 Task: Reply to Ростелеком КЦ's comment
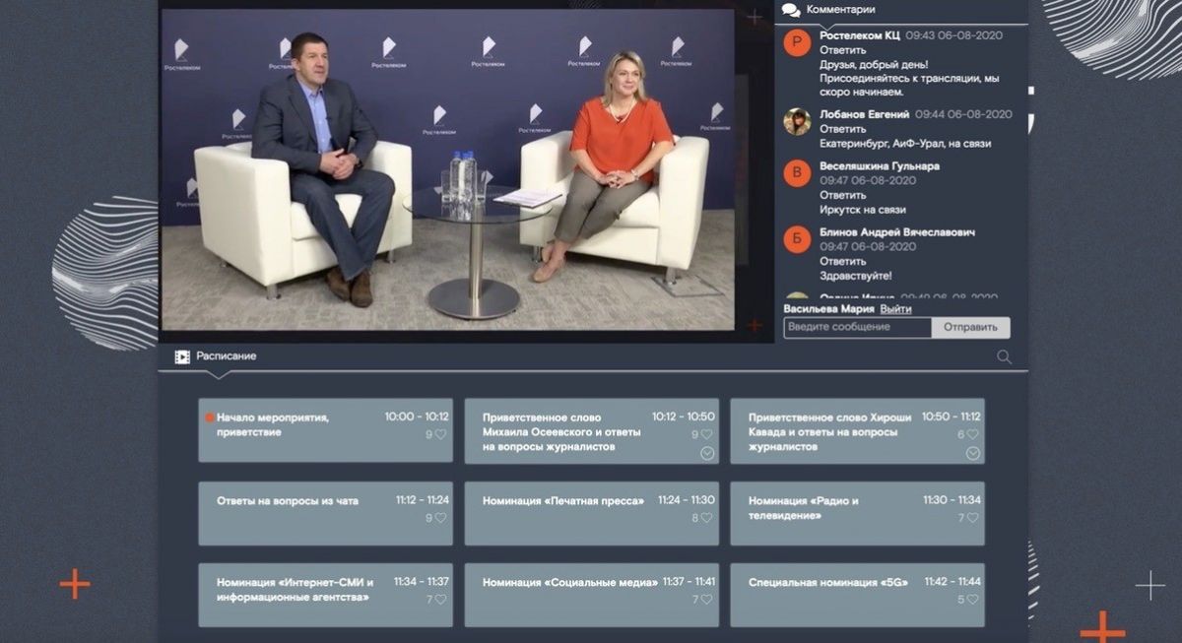(x=842, y=50)
